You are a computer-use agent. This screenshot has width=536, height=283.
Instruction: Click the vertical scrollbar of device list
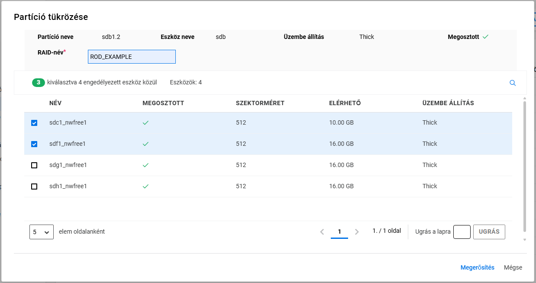click(x=525, y=164)
